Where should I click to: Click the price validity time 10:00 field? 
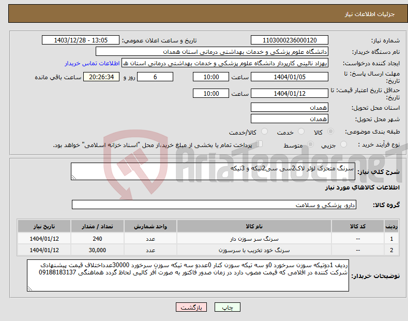(211, 93)
